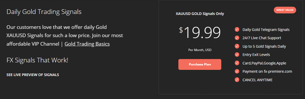Screen dimensions: 305x99
Task: Click checkmark icon beside CANCEL ANYTIME
Action: 237,80
